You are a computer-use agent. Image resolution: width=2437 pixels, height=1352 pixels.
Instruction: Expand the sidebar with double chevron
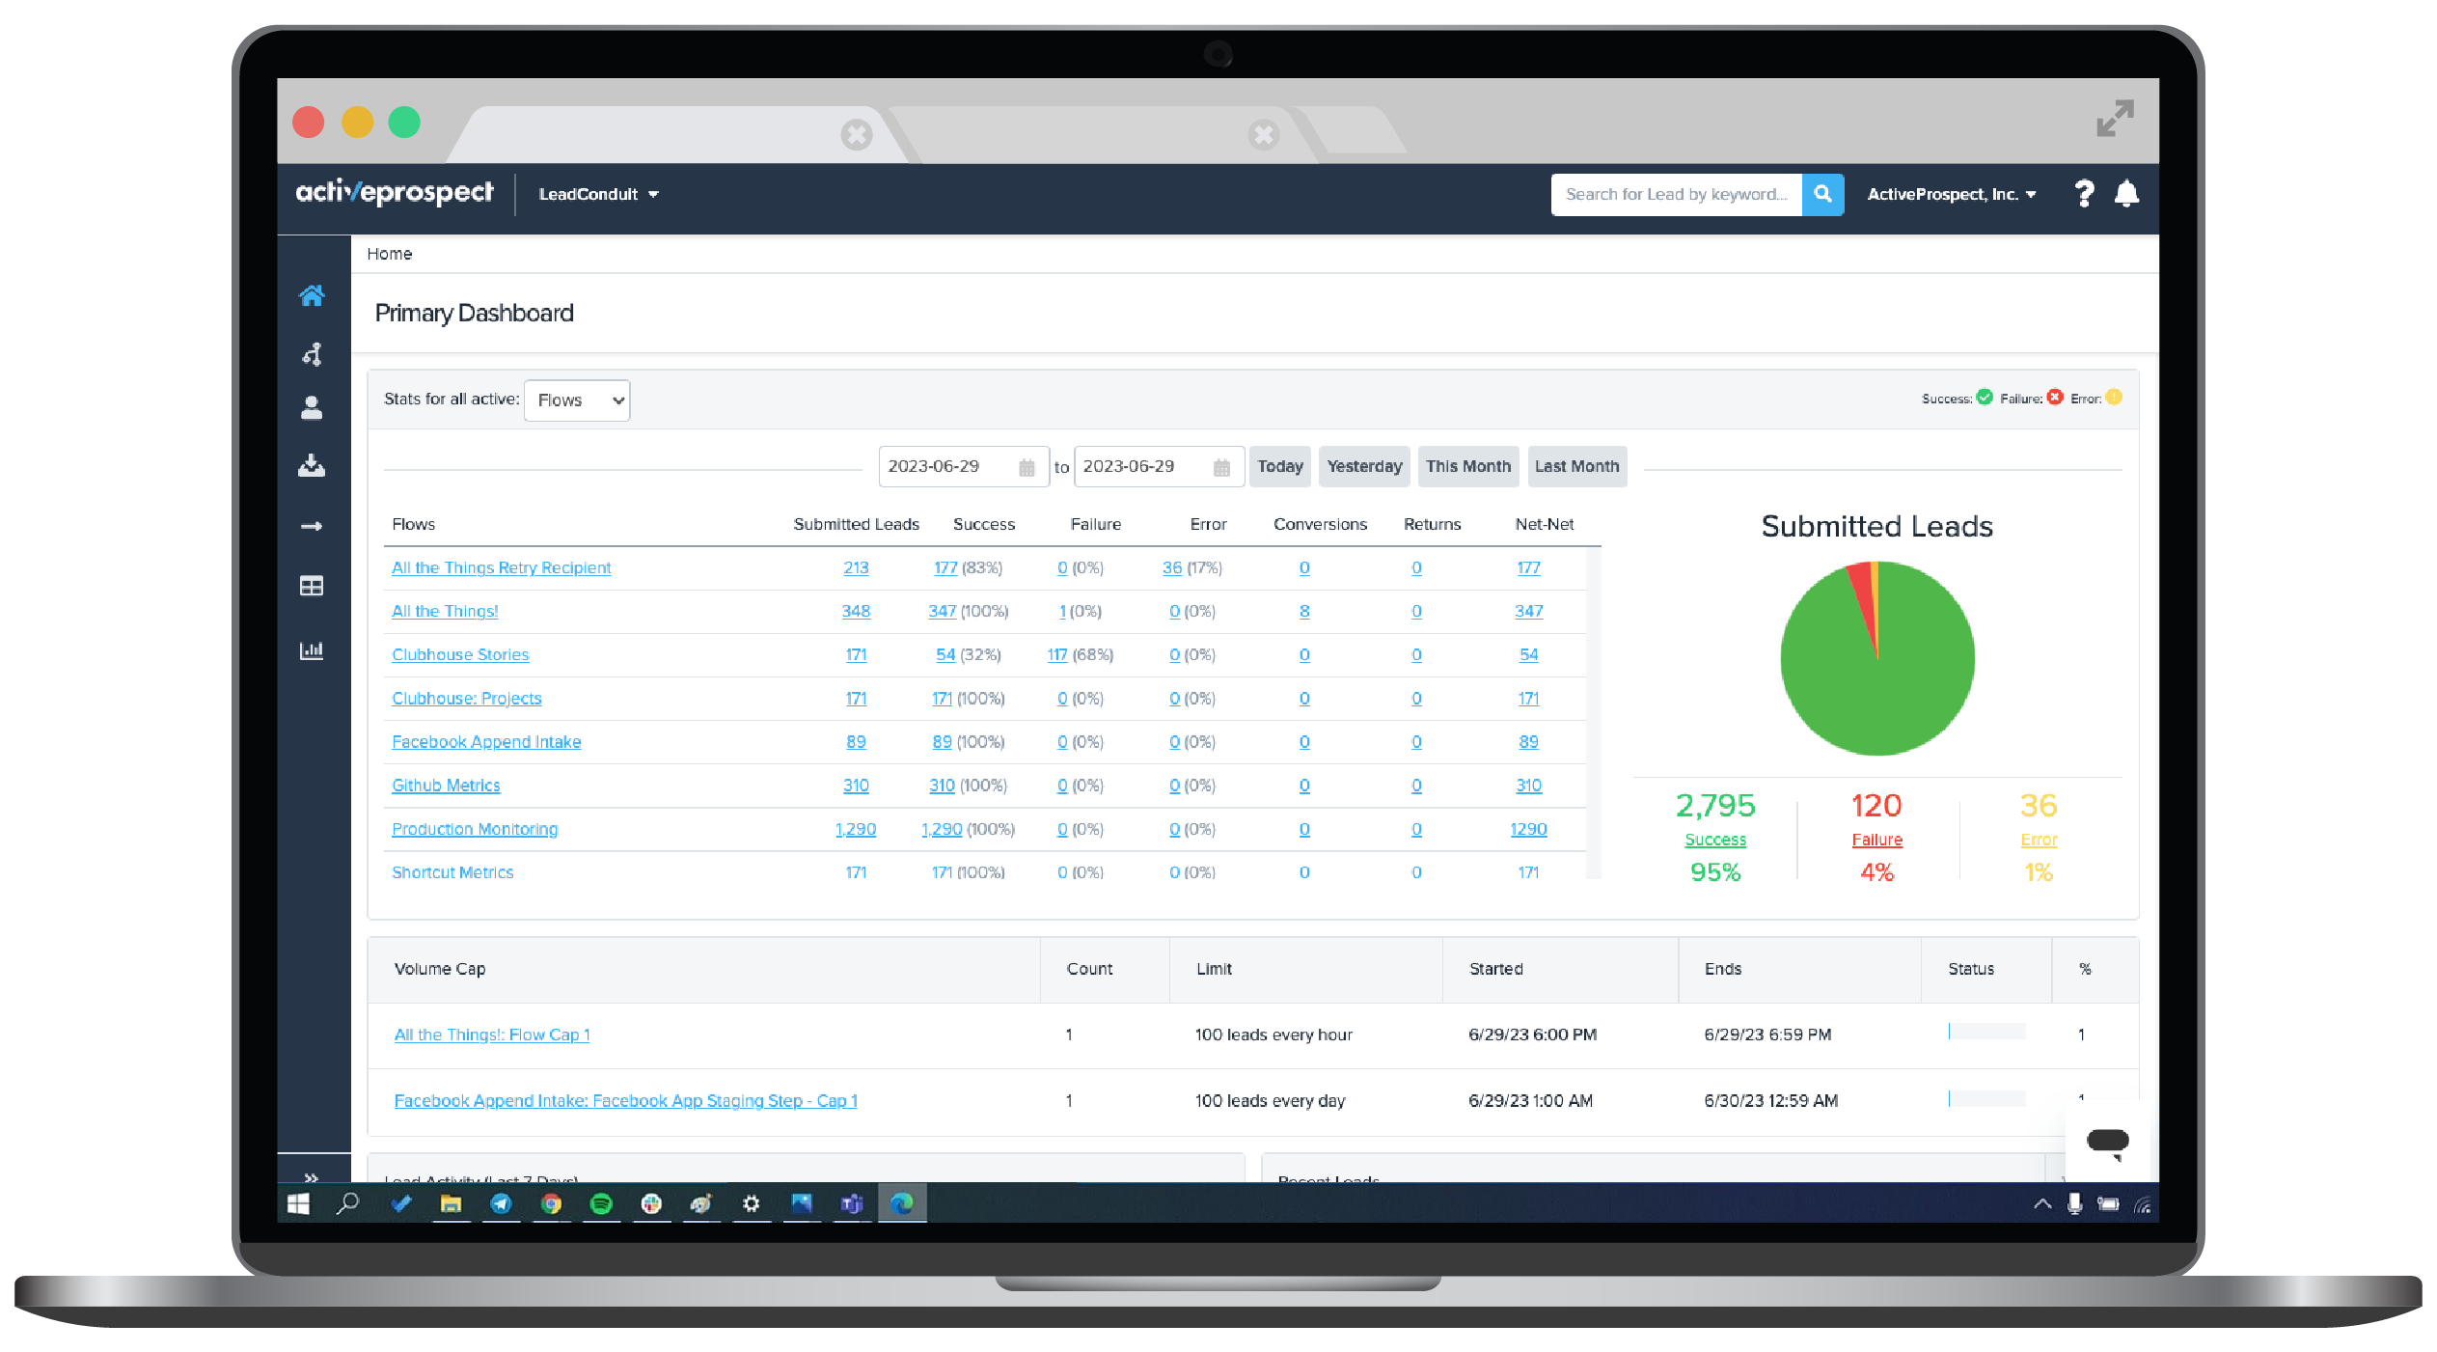[311, 1177]
